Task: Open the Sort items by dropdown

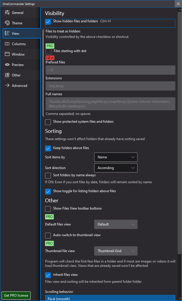Action: [116, 157]
